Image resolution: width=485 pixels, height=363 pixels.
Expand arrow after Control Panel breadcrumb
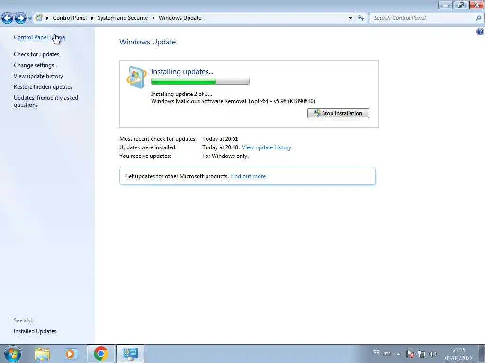[x=92, y=18]
